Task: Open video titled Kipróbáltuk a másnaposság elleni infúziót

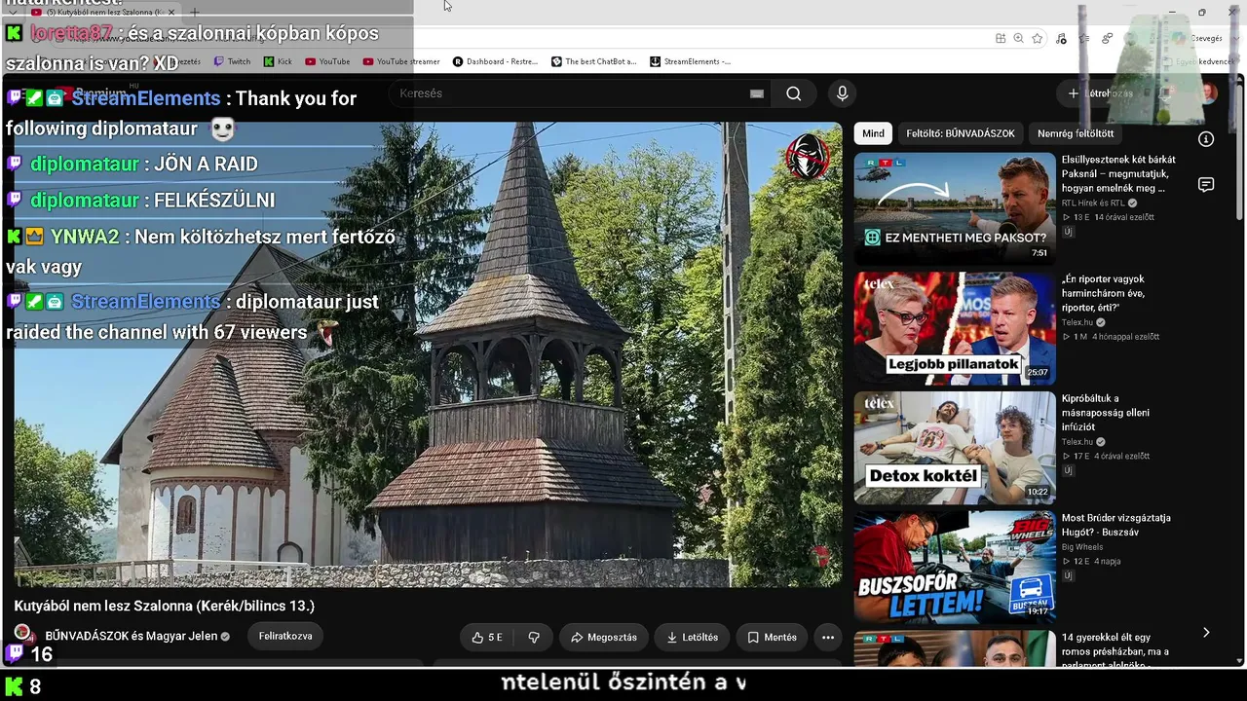Action: [1105, 413]
